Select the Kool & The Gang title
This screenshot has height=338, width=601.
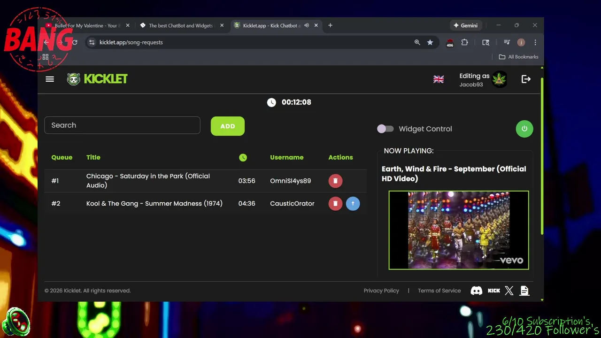(x=154, y=203)
